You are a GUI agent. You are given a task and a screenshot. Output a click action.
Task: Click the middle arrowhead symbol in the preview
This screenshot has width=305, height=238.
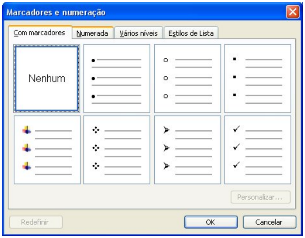[166, 148]
